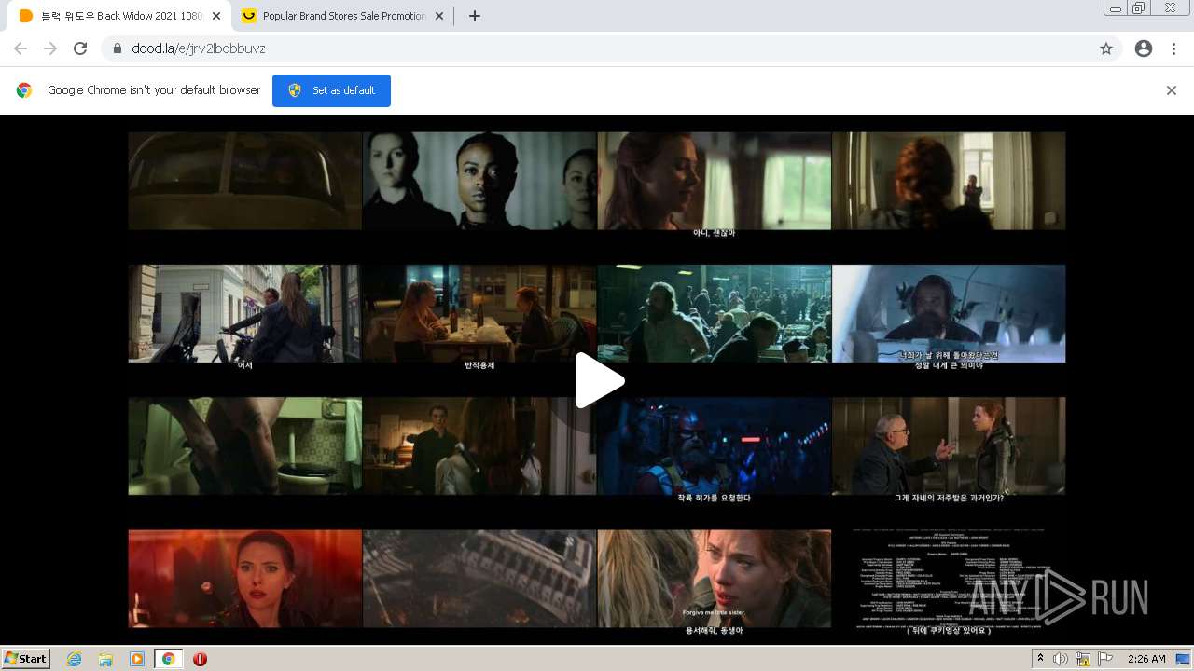This screenshot has height=671, width=1194.
Task: Reload the dood.la page
Action: pyautogui.click(x=80, y=48)
